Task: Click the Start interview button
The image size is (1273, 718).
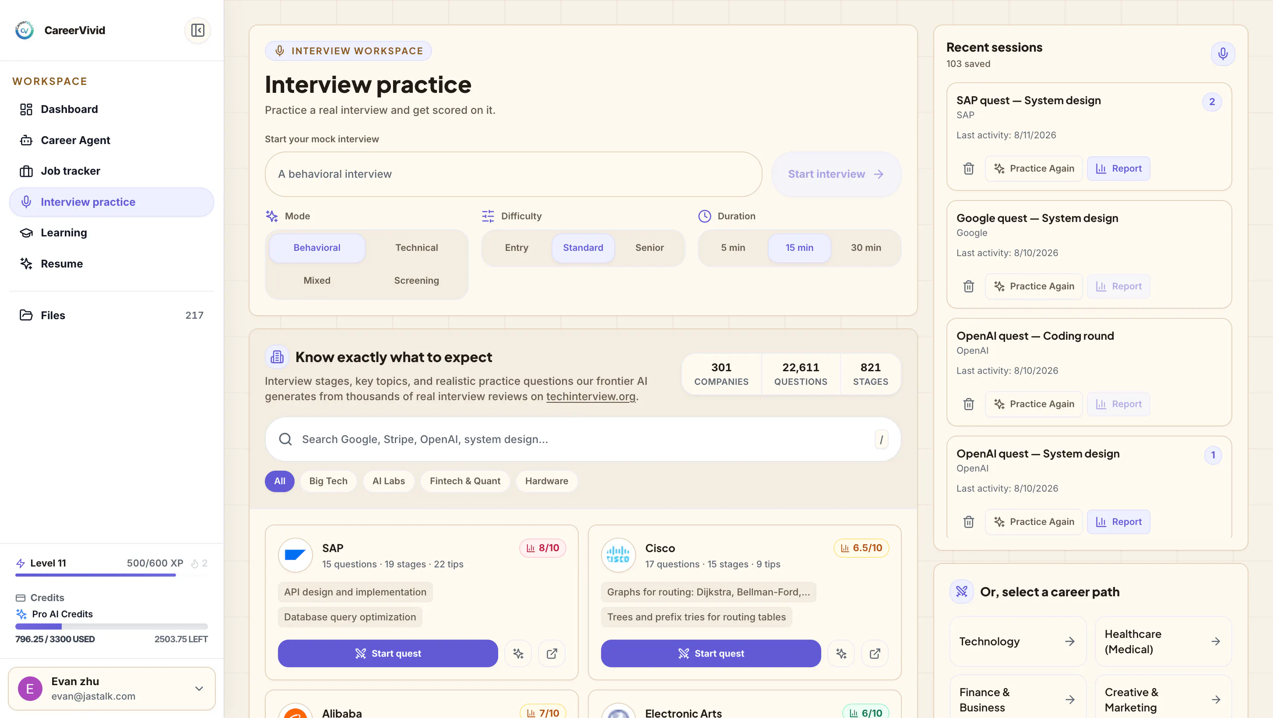Action: coord(836,174)
